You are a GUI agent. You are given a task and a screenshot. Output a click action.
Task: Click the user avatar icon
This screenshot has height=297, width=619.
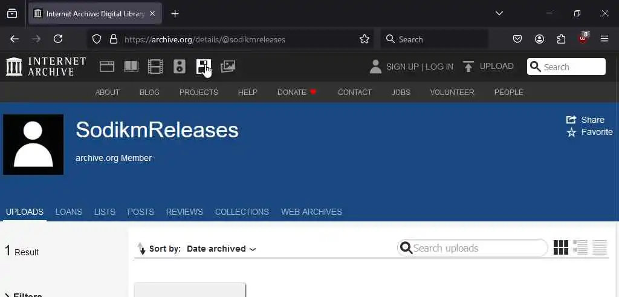click(375, 67)
